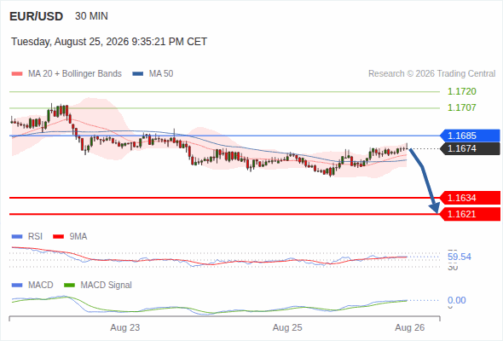503x341 pixels.
Task: Click the blue 1.1685 pivot price tag
Action: pyautogui.click(x=470, y=136)
